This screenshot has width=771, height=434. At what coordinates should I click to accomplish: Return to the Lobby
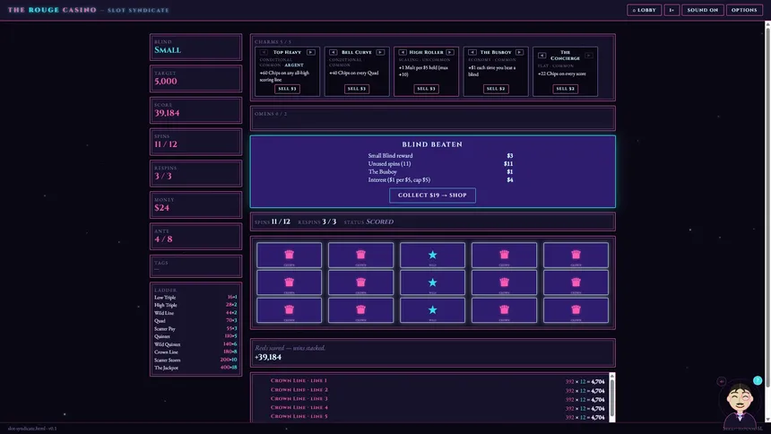pyautogui.click(x=644, y=10)
